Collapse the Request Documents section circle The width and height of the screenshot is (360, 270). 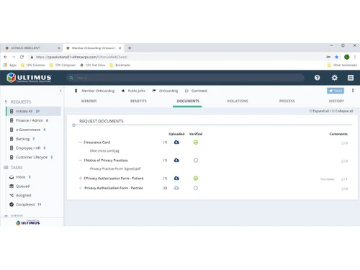coord(73,125)
